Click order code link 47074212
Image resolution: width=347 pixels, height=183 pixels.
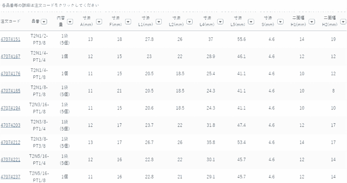click(10, 142)
